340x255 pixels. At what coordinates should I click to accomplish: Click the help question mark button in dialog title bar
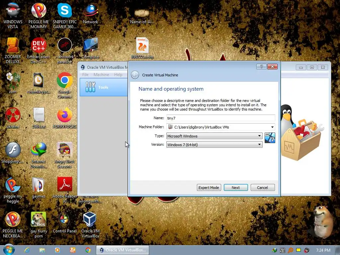pyautogui.click(x=261, y=66)
